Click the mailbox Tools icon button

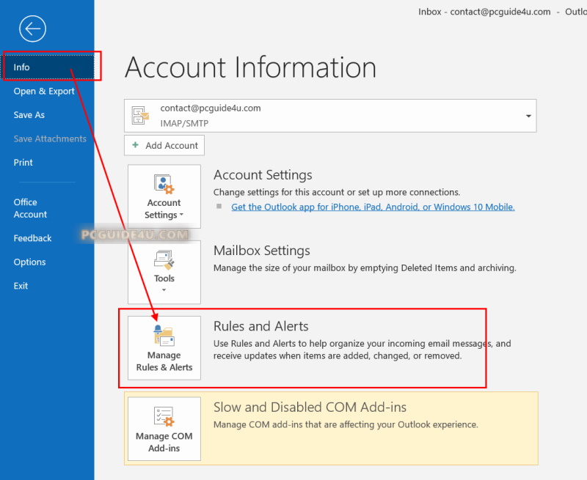164,260
